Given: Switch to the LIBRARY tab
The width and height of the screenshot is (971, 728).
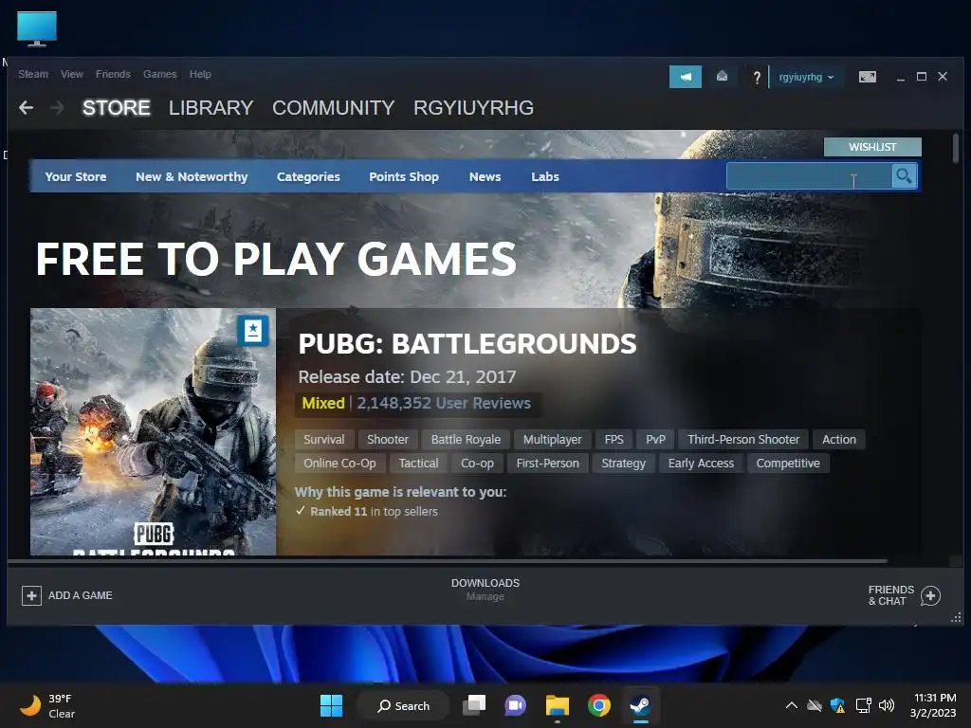Looking at the screenshot, I should (x=211, y=108).
